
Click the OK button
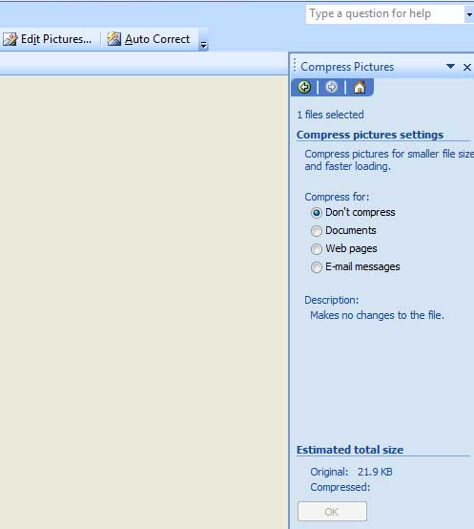332,512
